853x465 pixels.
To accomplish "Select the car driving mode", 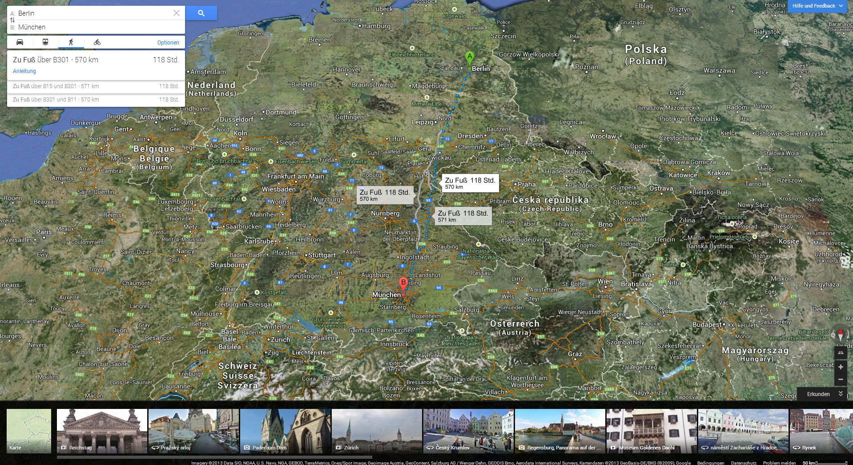I will [x=20, y=42].
